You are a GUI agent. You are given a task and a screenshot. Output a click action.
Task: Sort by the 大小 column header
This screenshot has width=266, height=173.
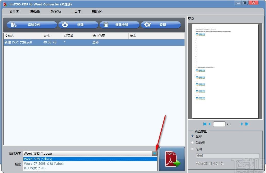[x=52, y=36]
